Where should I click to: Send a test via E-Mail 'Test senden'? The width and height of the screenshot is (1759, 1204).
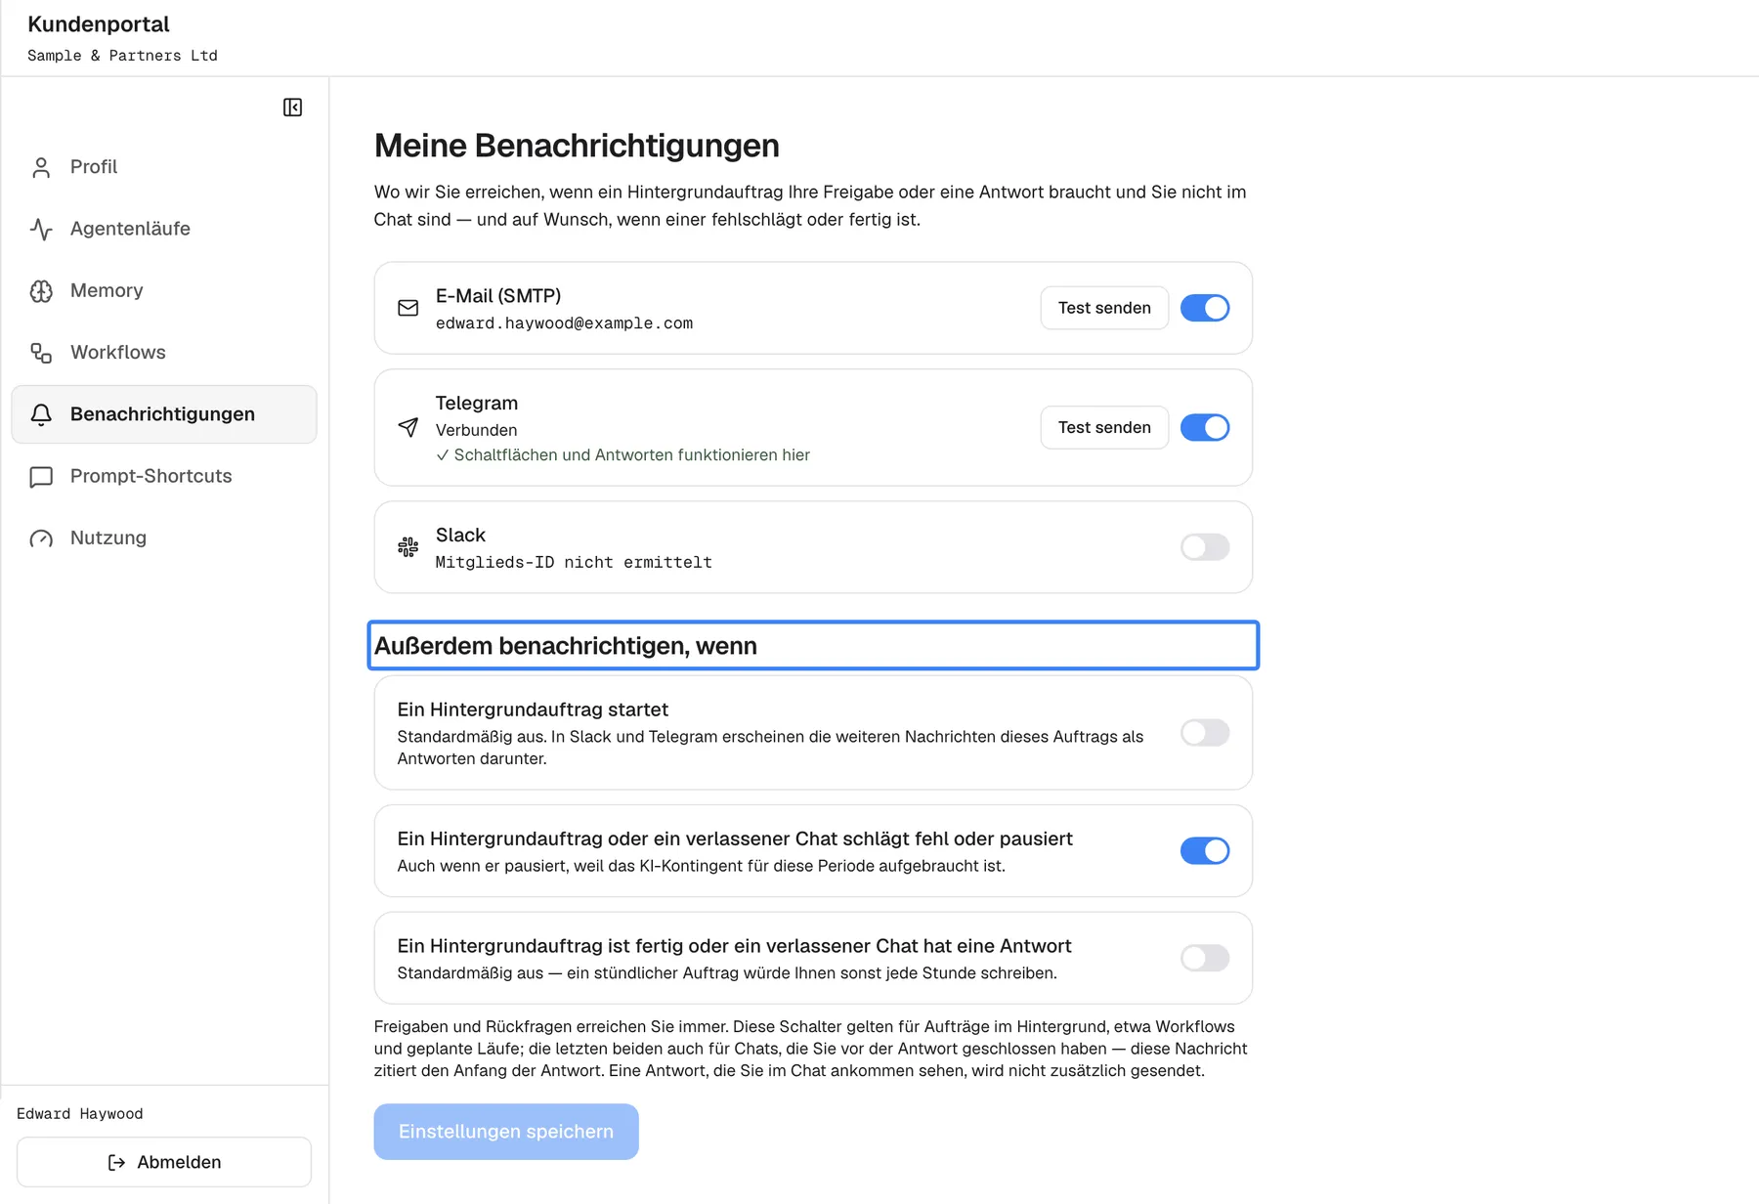point(1104,308)
